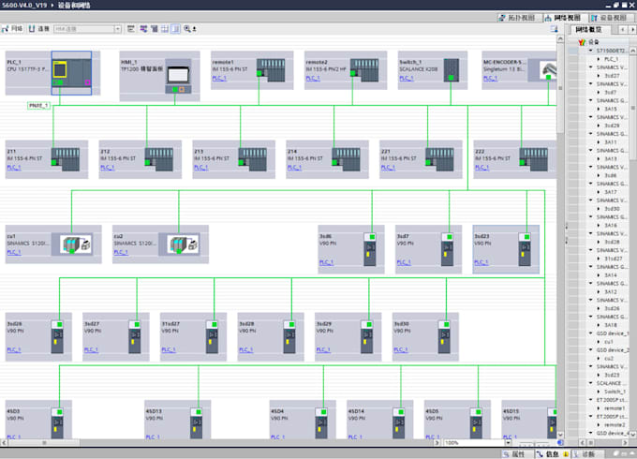
Task: Click the PLC_1 link under drive 3sd6
Action: click(326, 262)
